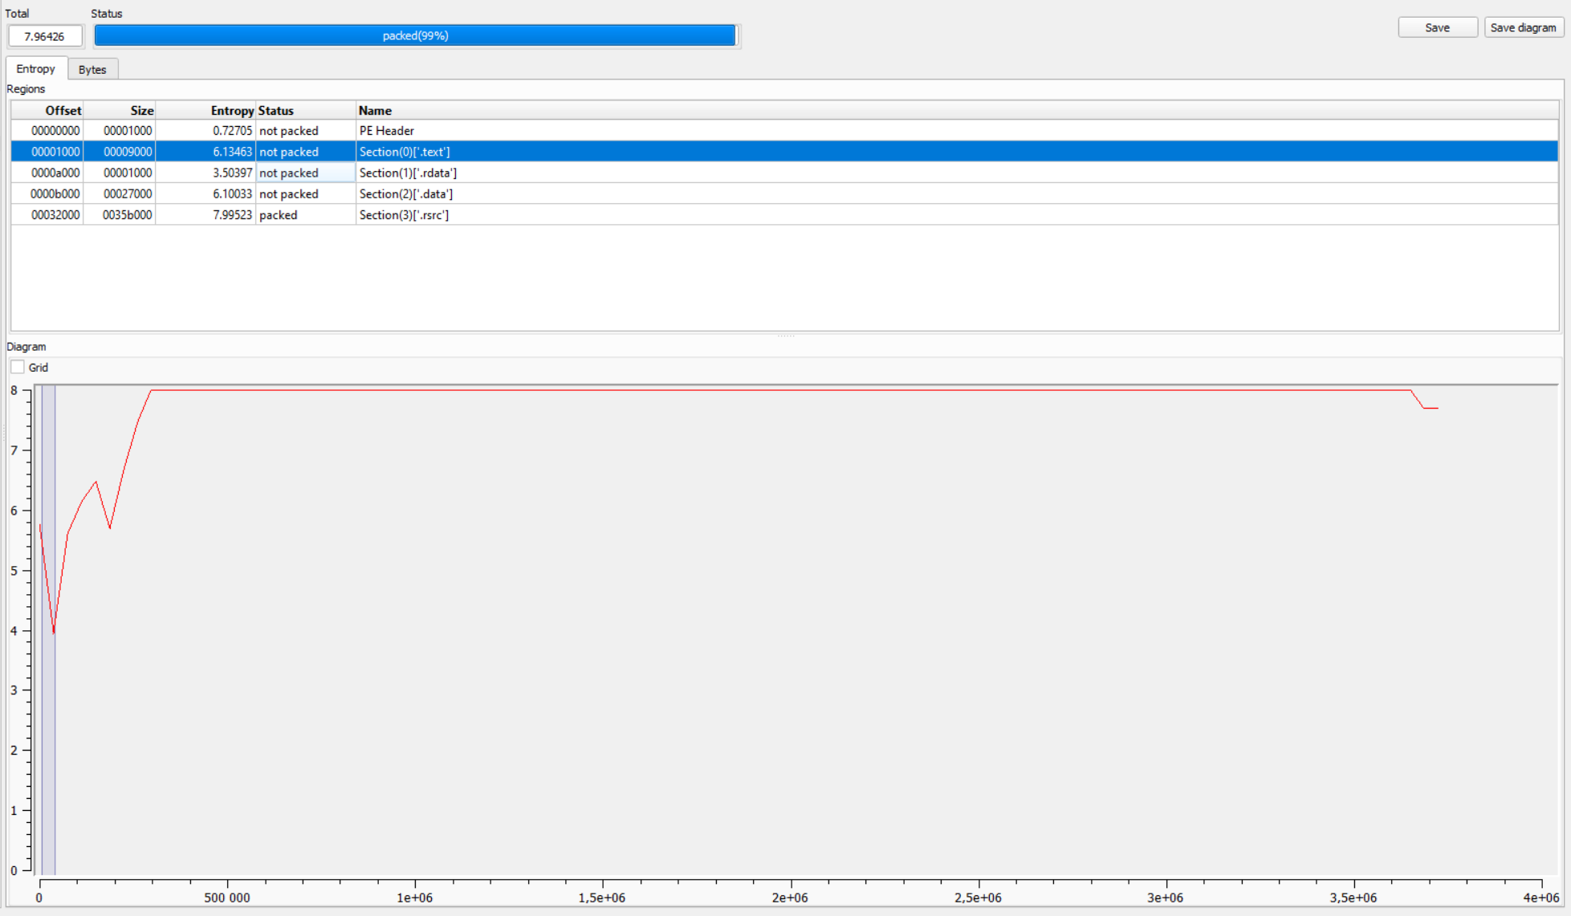The width and height of the screenshot is (1571, 916).
Task: Click the Save diagram button
Action: pos(1523,27)
